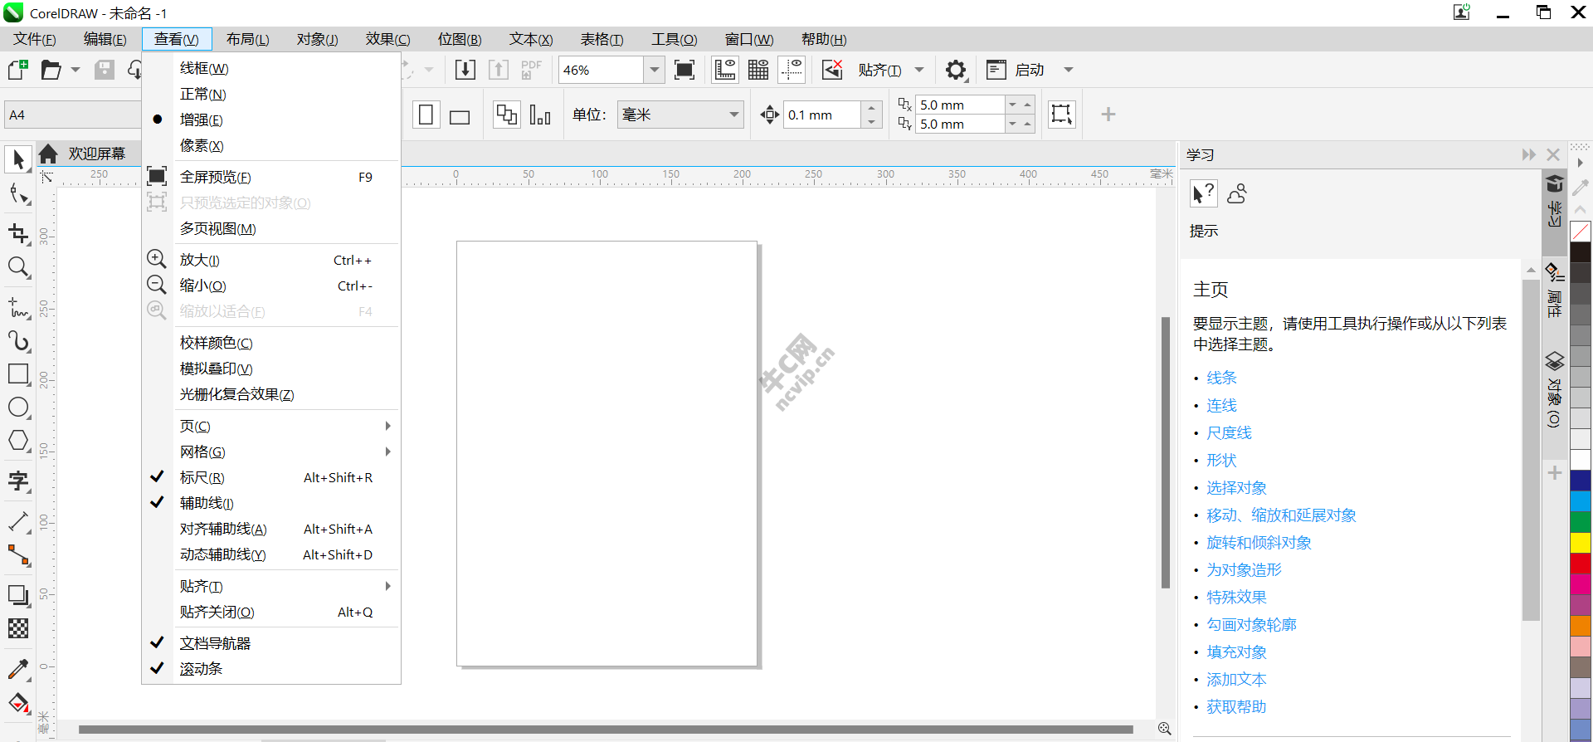Viewport: 1593px width, 742px height.
Task: Select the Freehand drawing tool
Action: pos(18,307)
